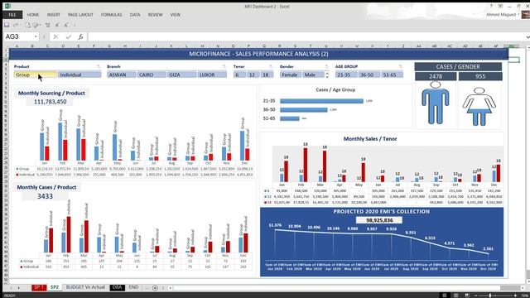The width and height of the screenshot is (530, 298).
Task: Click the female figure icon
Action: [479, 106]
